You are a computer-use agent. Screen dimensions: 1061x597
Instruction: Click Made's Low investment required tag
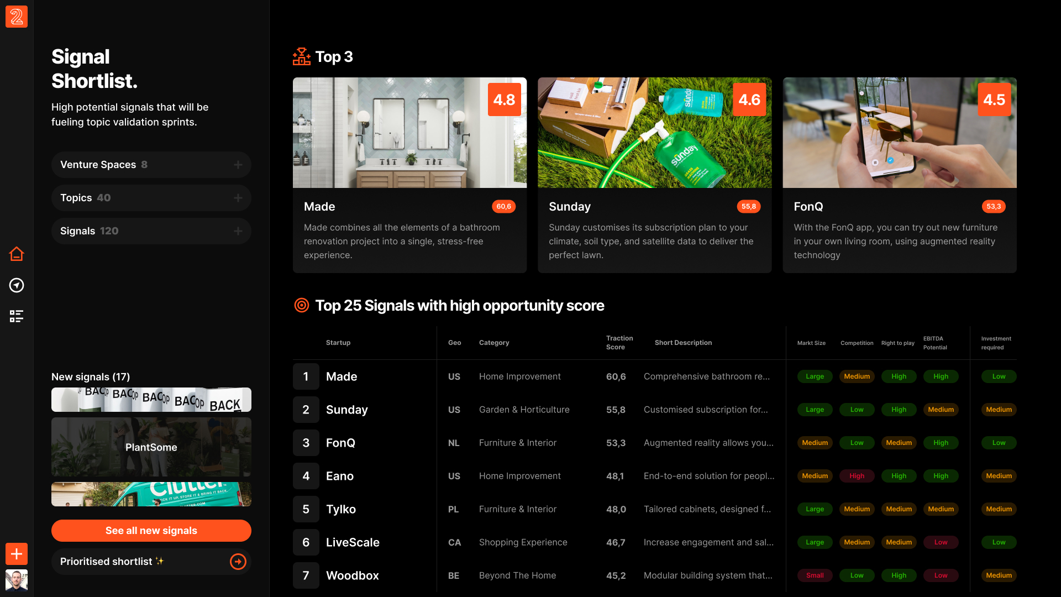(999, 376)
